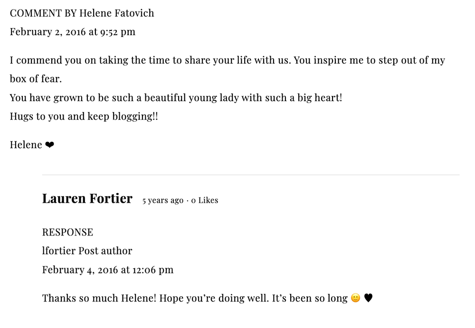Viewport: 475px width, 328px height.
Task: Click the I commend you opening sentence
Action: (150, 60)
